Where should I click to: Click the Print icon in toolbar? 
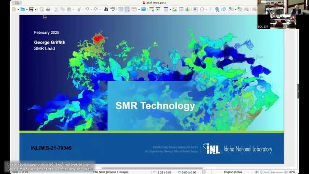[48, 9]
